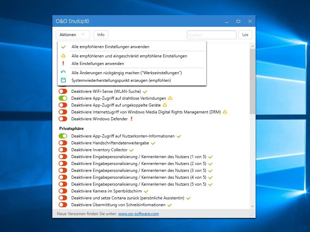Select Systemwiederherstellungspunkt erzeugen entry

[132, 80]
